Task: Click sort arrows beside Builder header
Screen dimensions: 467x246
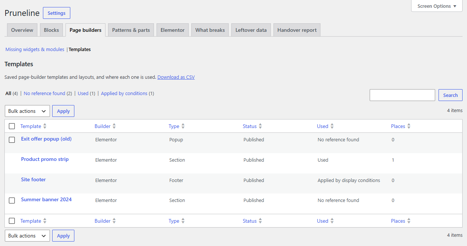Action: 114,126
